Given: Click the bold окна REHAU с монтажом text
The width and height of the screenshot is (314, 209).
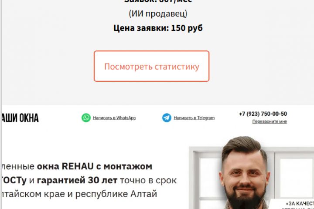Looking at the screenshot, I should pyautogui.click(x=95, y=166).
